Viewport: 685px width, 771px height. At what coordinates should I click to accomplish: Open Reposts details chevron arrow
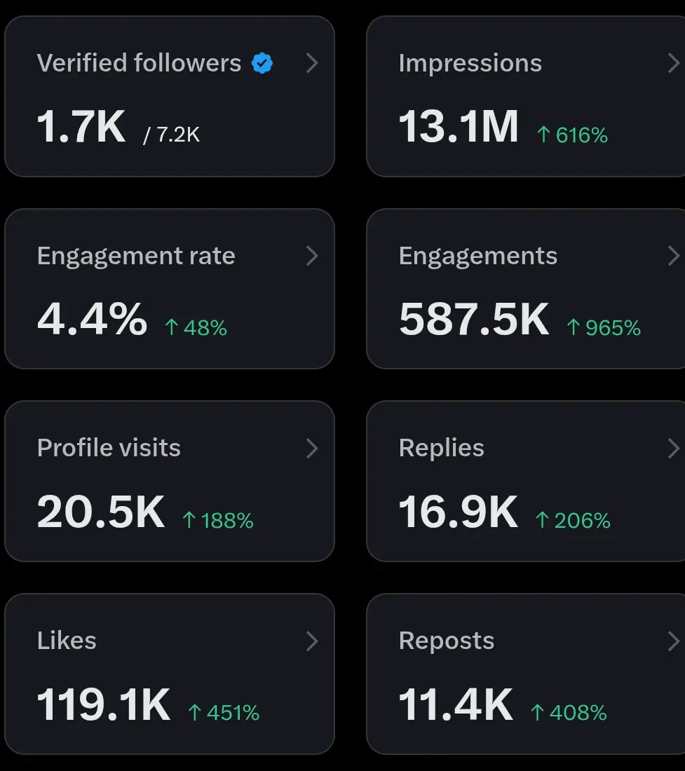(674, 641)
